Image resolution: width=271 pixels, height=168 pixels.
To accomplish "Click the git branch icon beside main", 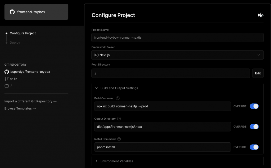I will [7, 79].
